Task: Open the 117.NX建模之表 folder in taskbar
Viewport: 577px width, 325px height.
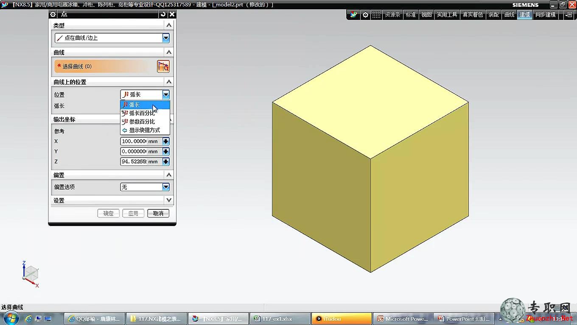Action: tap(156, 319)
